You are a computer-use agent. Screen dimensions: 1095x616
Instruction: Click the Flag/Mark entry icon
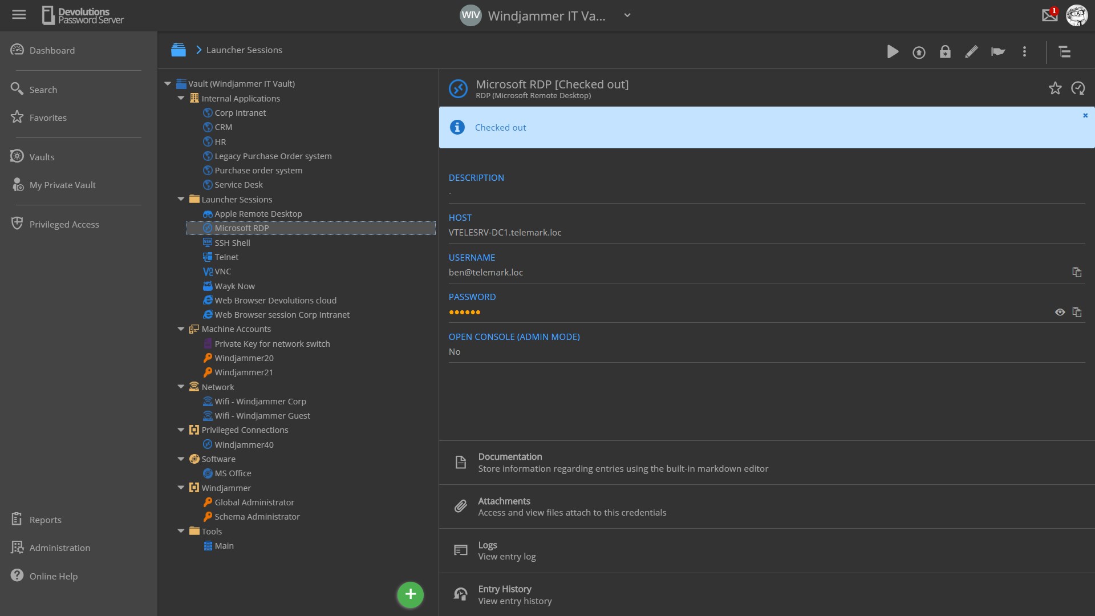[997, 51]
